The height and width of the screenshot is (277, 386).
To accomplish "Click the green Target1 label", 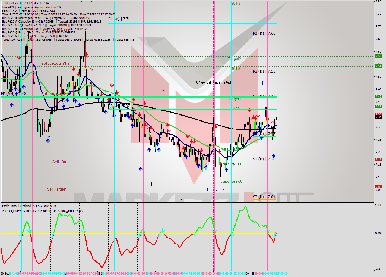I will click(x=234, y=99).
